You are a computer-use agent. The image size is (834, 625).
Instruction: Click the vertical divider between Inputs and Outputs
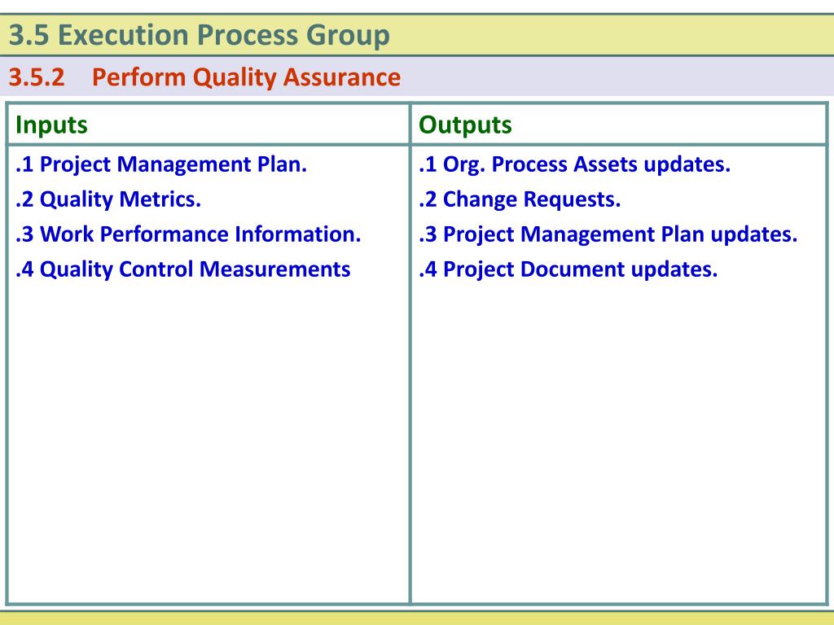[410, 366]
